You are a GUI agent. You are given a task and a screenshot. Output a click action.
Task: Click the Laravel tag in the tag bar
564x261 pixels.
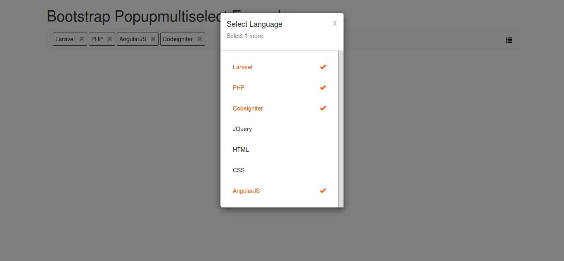tap(65, 39)
